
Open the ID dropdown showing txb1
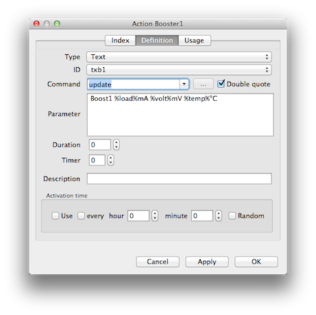click(x=179, y=69)
